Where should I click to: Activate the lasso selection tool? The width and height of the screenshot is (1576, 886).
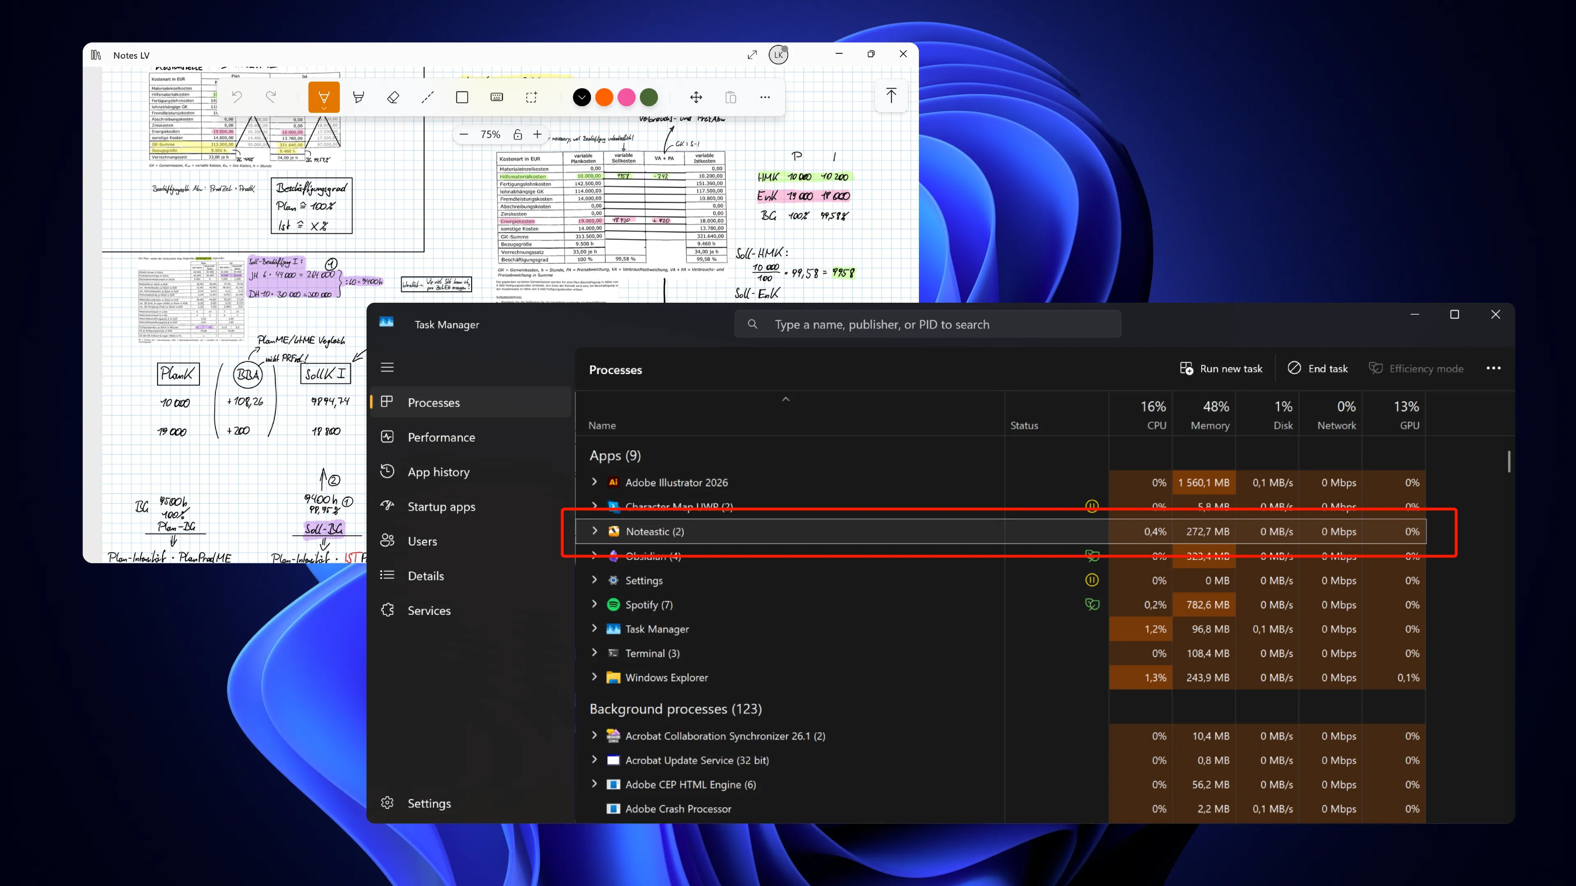531,97
